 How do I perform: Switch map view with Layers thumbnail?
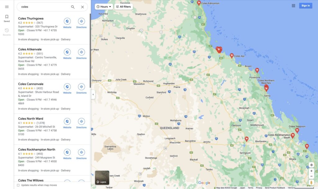pos(102,178)
